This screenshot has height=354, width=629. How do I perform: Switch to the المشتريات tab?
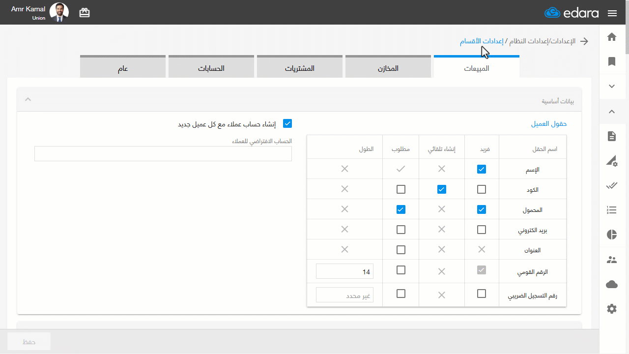click(x=300, y=67)
